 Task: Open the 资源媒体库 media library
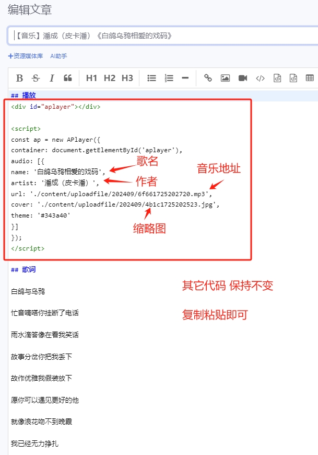[x=26, y=56]
